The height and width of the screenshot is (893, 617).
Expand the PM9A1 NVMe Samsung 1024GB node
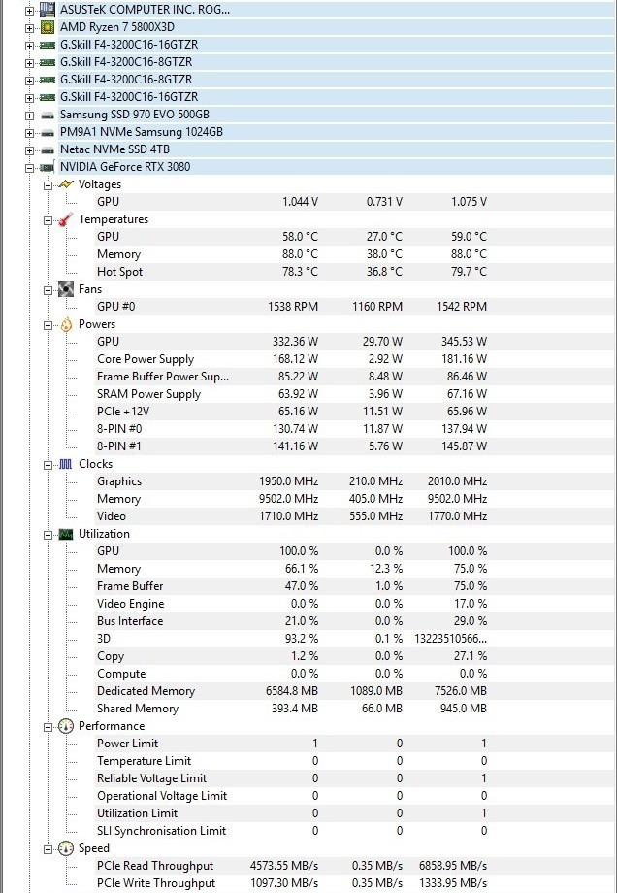click(x=29, y=132)
